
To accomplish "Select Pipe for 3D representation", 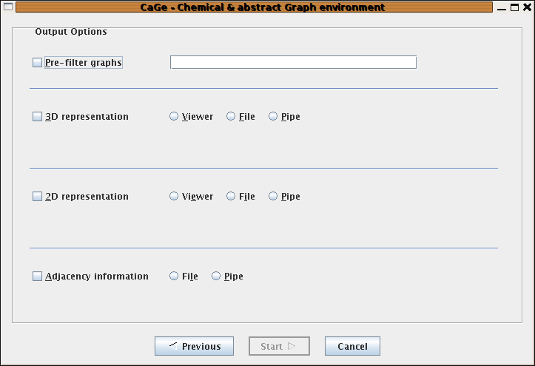I will pyautogui.click(x=273, y=117).
